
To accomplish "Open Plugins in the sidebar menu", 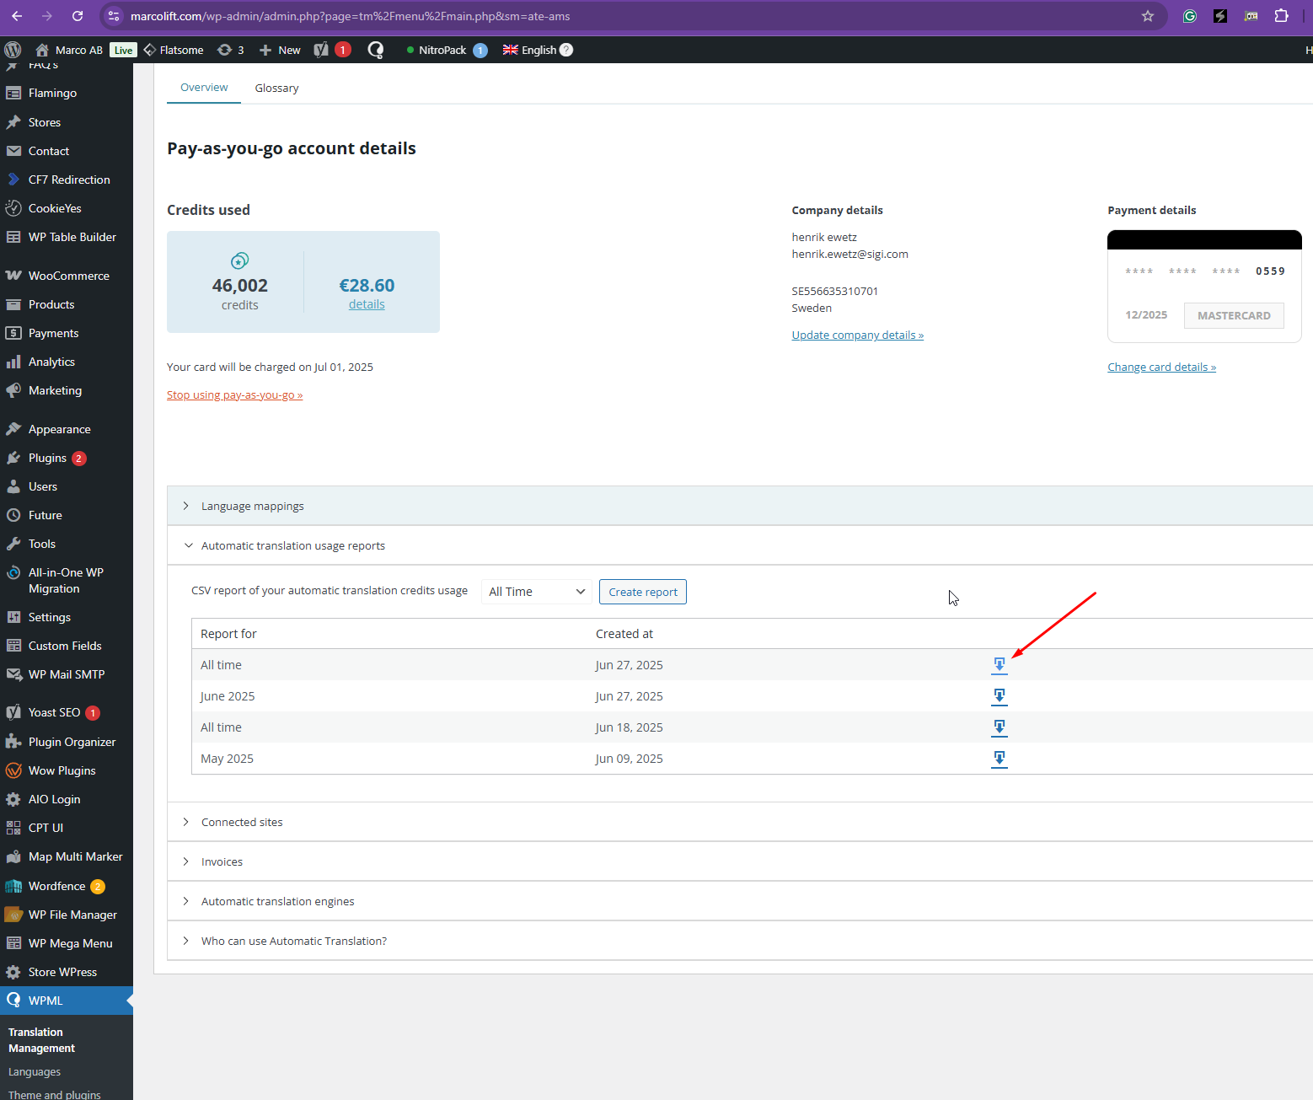I will 47,458.
